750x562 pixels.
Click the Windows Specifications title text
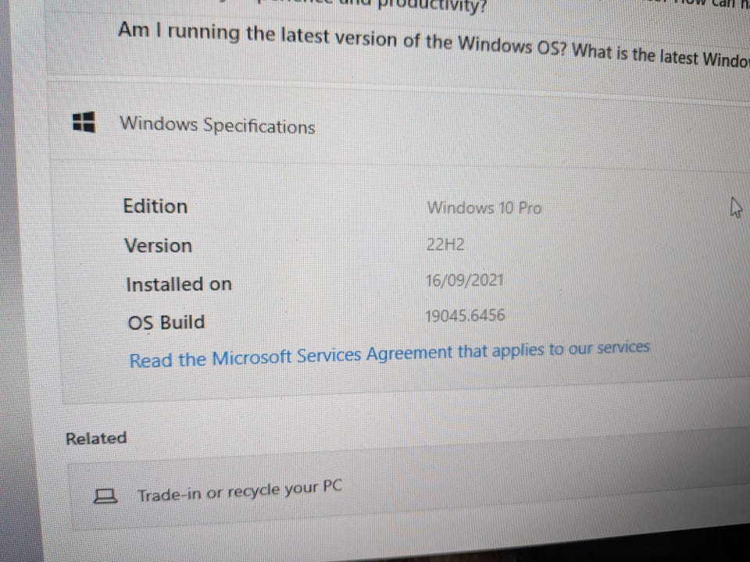pyautogui.click(x=217, y=125)
